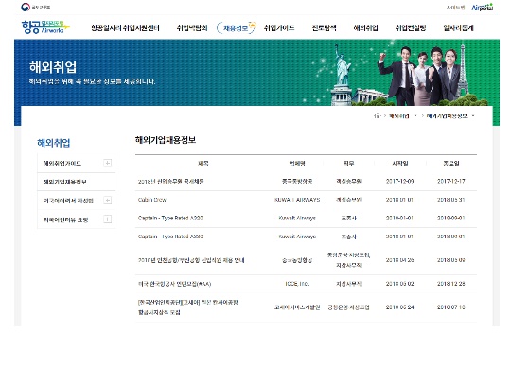Select the 일자리통계 menu item
Image resolution: width=512 pixels, height=368 pixels.
click(458, 28)
